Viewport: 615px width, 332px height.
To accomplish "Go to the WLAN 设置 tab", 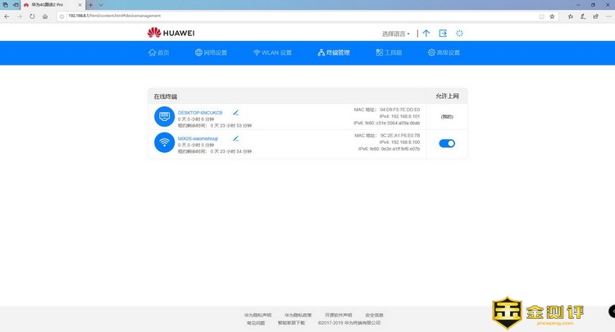I will pos(271,53).
